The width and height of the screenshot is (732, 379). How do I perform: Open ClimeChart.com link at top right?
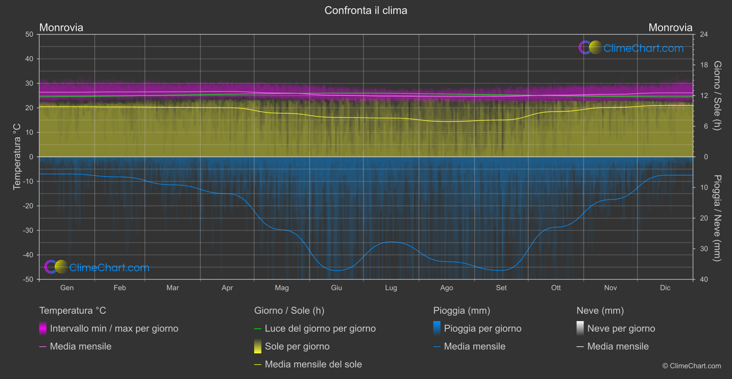(x=643, y=48)
